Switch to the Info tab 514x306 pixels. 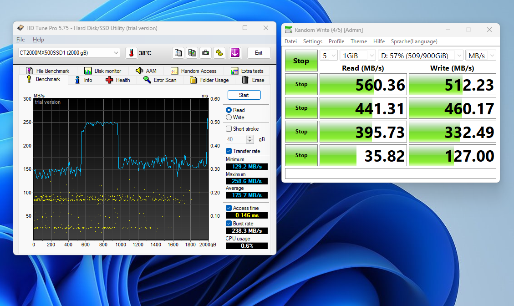[x=84, y=80]
